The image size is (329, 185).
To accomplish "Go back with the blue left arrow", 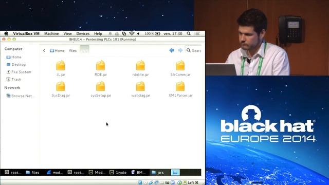I will click(172, 50).
